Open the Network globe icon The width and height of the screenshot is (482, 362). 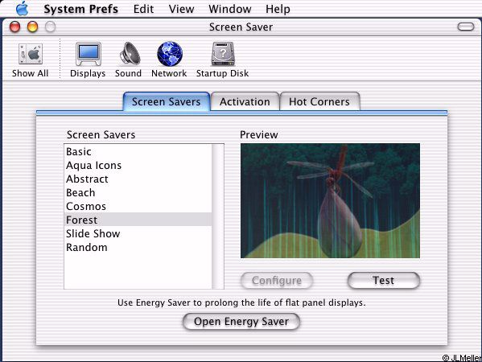[170, 54]
